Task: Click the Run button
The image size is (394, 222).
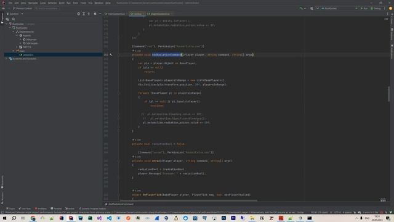Action: (x=364, y=8)
